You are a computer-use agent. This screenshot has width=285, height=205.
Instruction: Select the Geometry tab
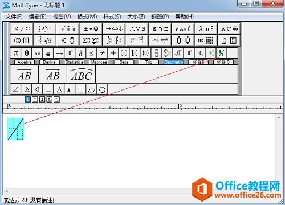pyautogui.click(x=174, y=62)
